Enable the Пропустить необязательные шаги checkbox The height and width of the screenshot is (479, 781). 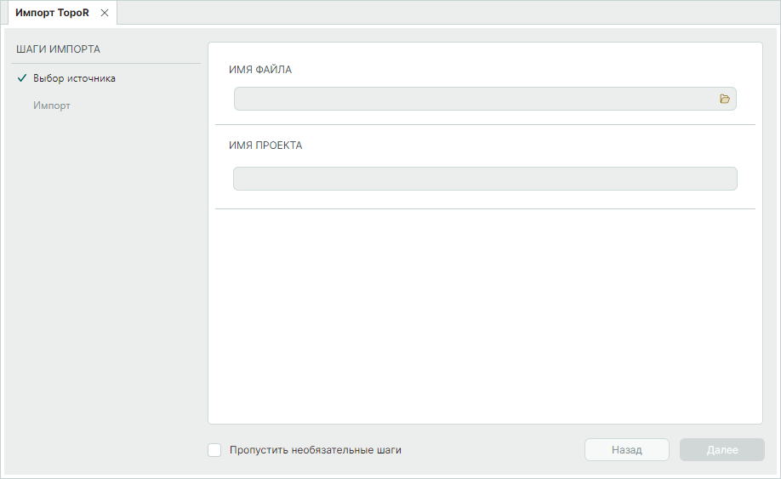click(214, 450)
